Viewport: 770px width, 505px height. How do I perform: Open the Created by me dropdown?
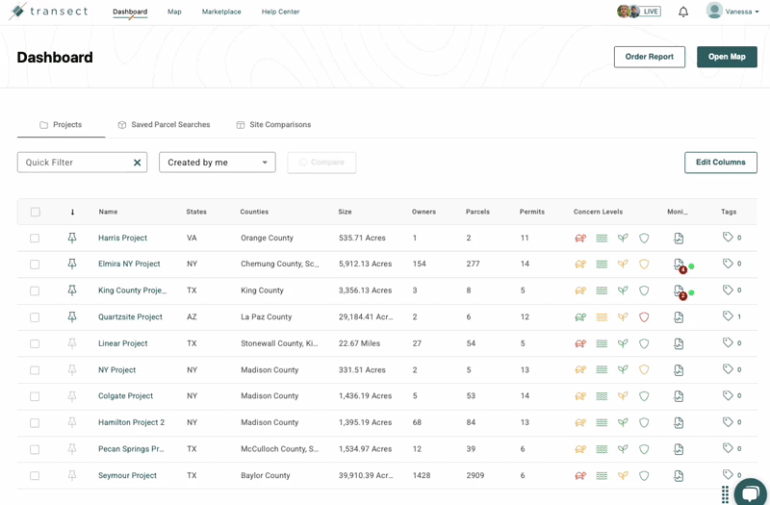click(218, 163)
